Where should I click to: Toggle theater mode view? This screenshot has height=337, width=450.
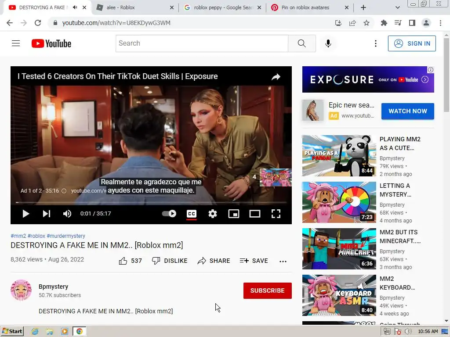click(254, 214)
